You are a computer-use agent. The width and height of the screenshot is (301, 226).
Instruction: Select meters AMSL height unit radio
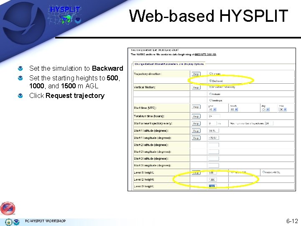coord(263,172)
